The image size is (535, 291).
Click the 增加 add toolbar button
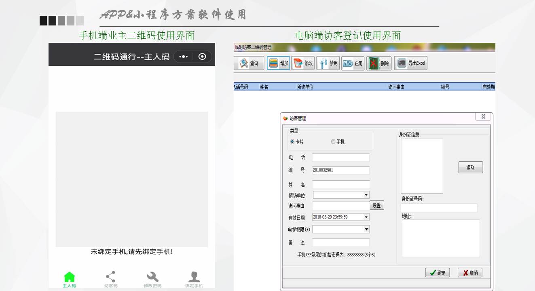pos(278,63)
